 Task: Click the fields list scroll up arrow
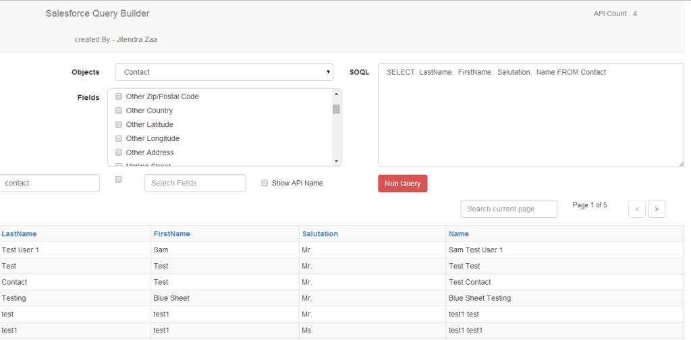point(337,94)
